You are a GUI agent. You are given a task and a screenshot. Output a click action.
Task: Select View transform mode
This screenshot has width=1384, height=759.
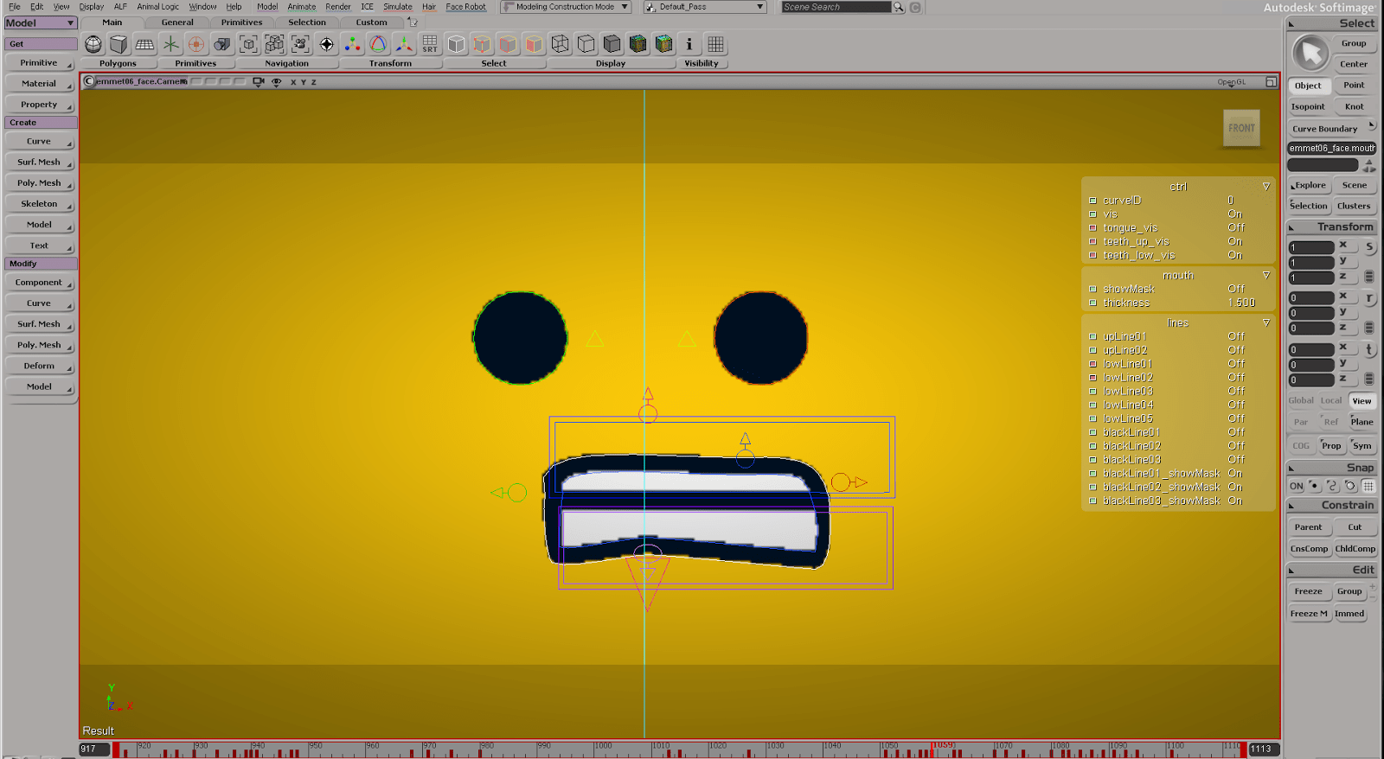tap(1362, 401)
